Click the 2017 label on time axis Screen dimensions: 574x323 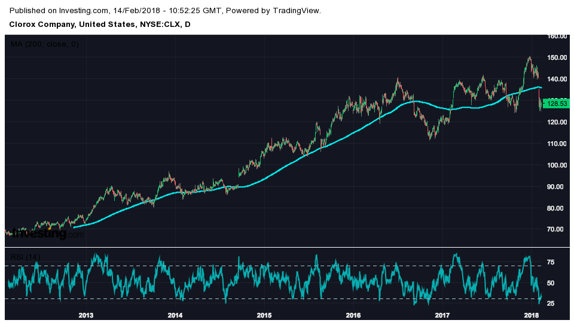(x=442, y=315)
